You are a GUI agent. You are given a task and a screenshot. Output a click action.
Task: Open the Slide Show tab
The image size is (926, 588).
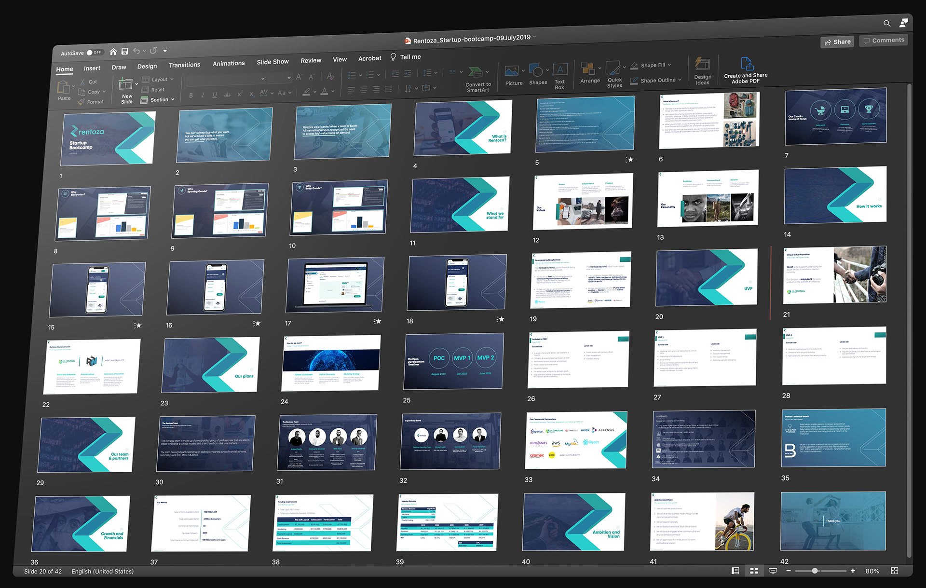[x=272, y=62]
